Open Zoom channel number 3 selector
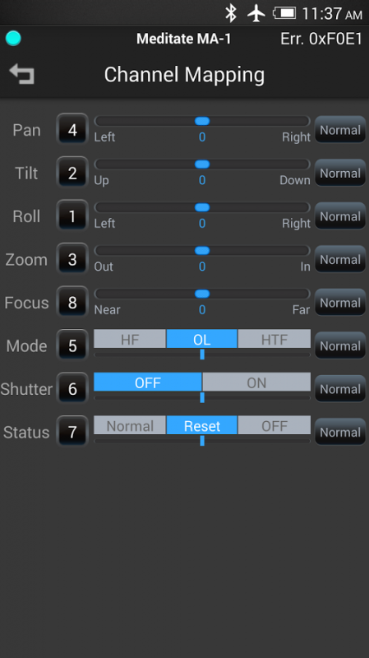This screenshot has height=658, width=369. 72,259
